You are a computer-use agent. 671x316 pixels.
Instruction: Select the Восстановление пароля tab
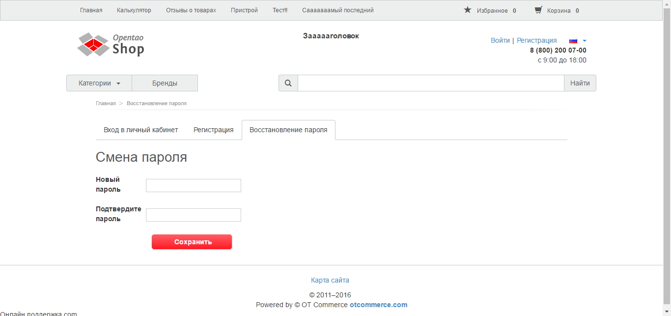coord(288,130)
